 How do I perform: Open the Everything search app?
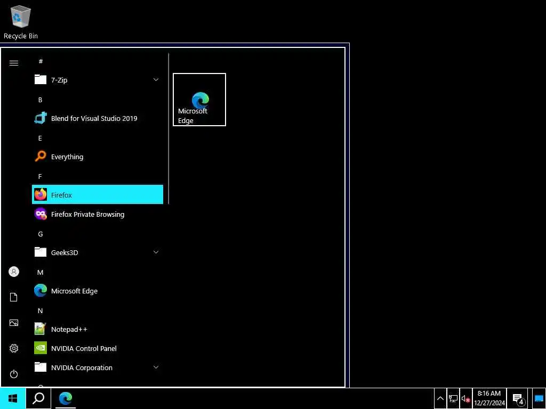click(98, 157)
